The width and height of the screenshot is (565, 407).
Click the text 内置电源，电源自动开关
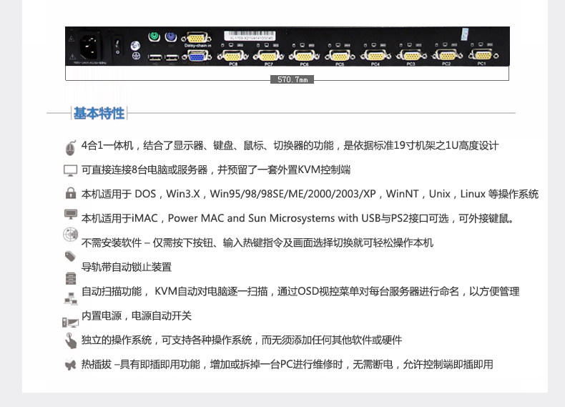click(x=136, y=315)
